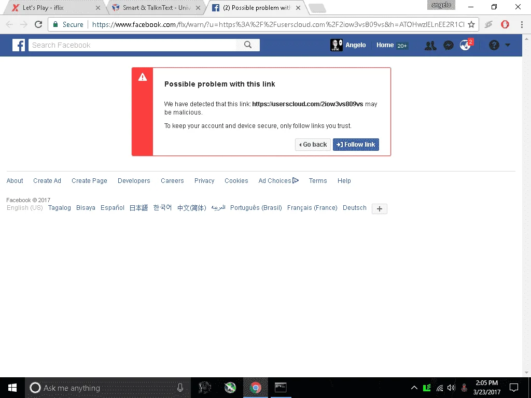Open the volume speaker tray icon

[x=451, y=388]
